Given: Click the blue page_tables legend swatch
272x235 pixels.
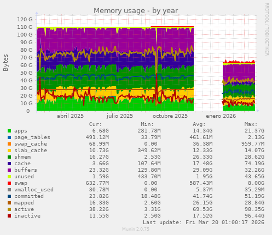Looking at the screenshot, I should pos(9,137).
